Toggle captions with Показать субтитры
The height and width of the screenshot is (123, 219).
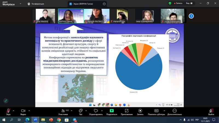[x=156, y=111]
